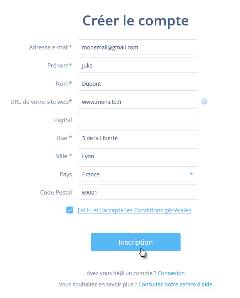The image size is (240, 298).
Task: Select the Nom field containing Dupont
Action: (x=138, y=83)
